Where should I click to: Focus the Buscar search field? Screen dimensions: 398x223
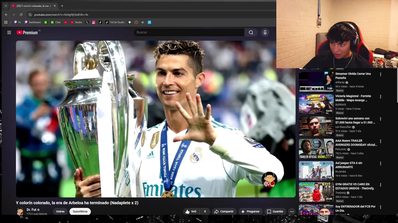189,33
